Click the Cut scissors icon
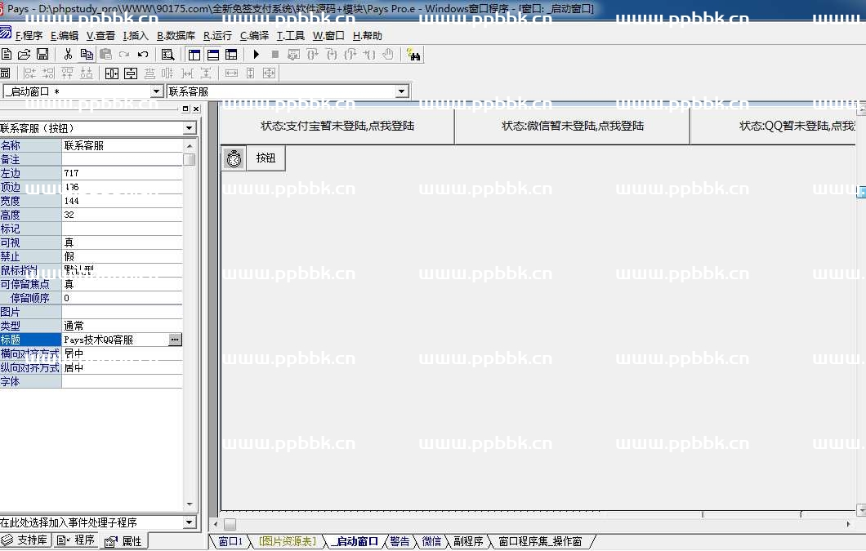 click(x=68, y=55)
